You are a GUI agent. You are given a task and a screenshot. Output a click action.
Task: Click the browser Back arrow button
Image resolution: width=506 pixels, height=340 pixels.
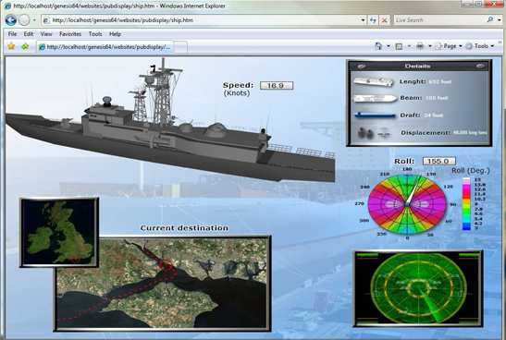[x=11, y=20]
